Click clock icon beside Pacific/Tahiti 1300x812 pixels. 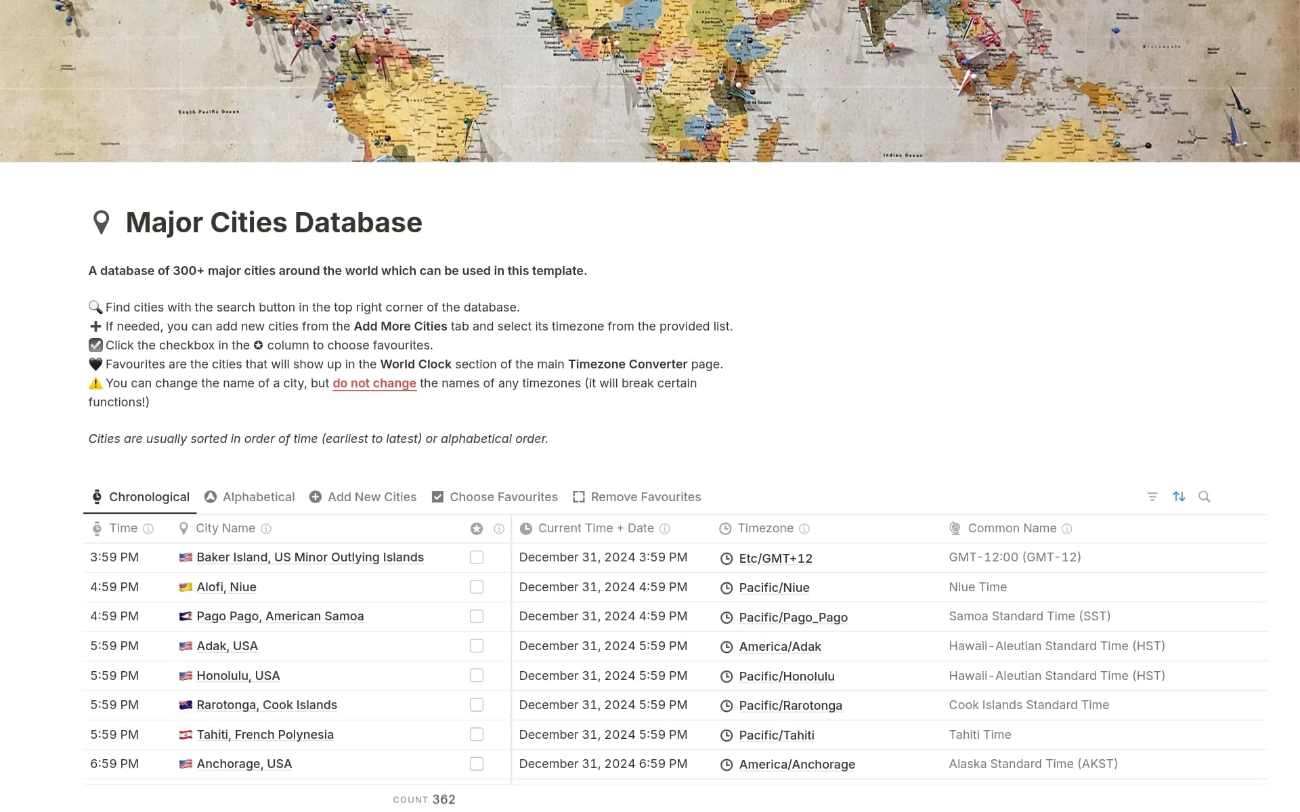point(727,735)
